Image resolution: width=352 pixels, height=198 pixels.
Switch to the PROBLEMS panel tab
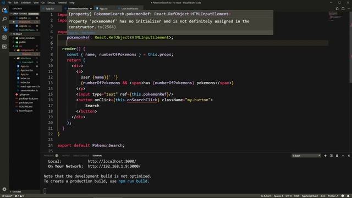[51, 156]
